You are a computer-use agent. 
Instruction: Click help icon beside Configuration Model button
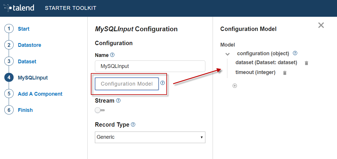163,83
